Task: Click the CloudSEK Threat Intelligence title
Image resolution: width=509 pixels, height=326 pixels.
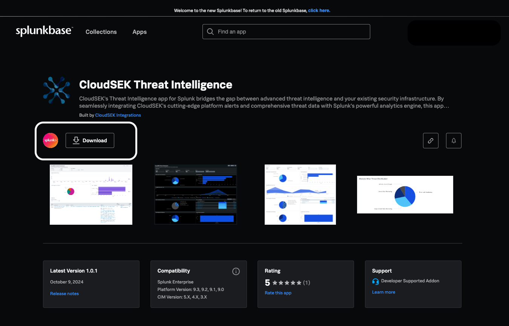Action: coord(156,85)
